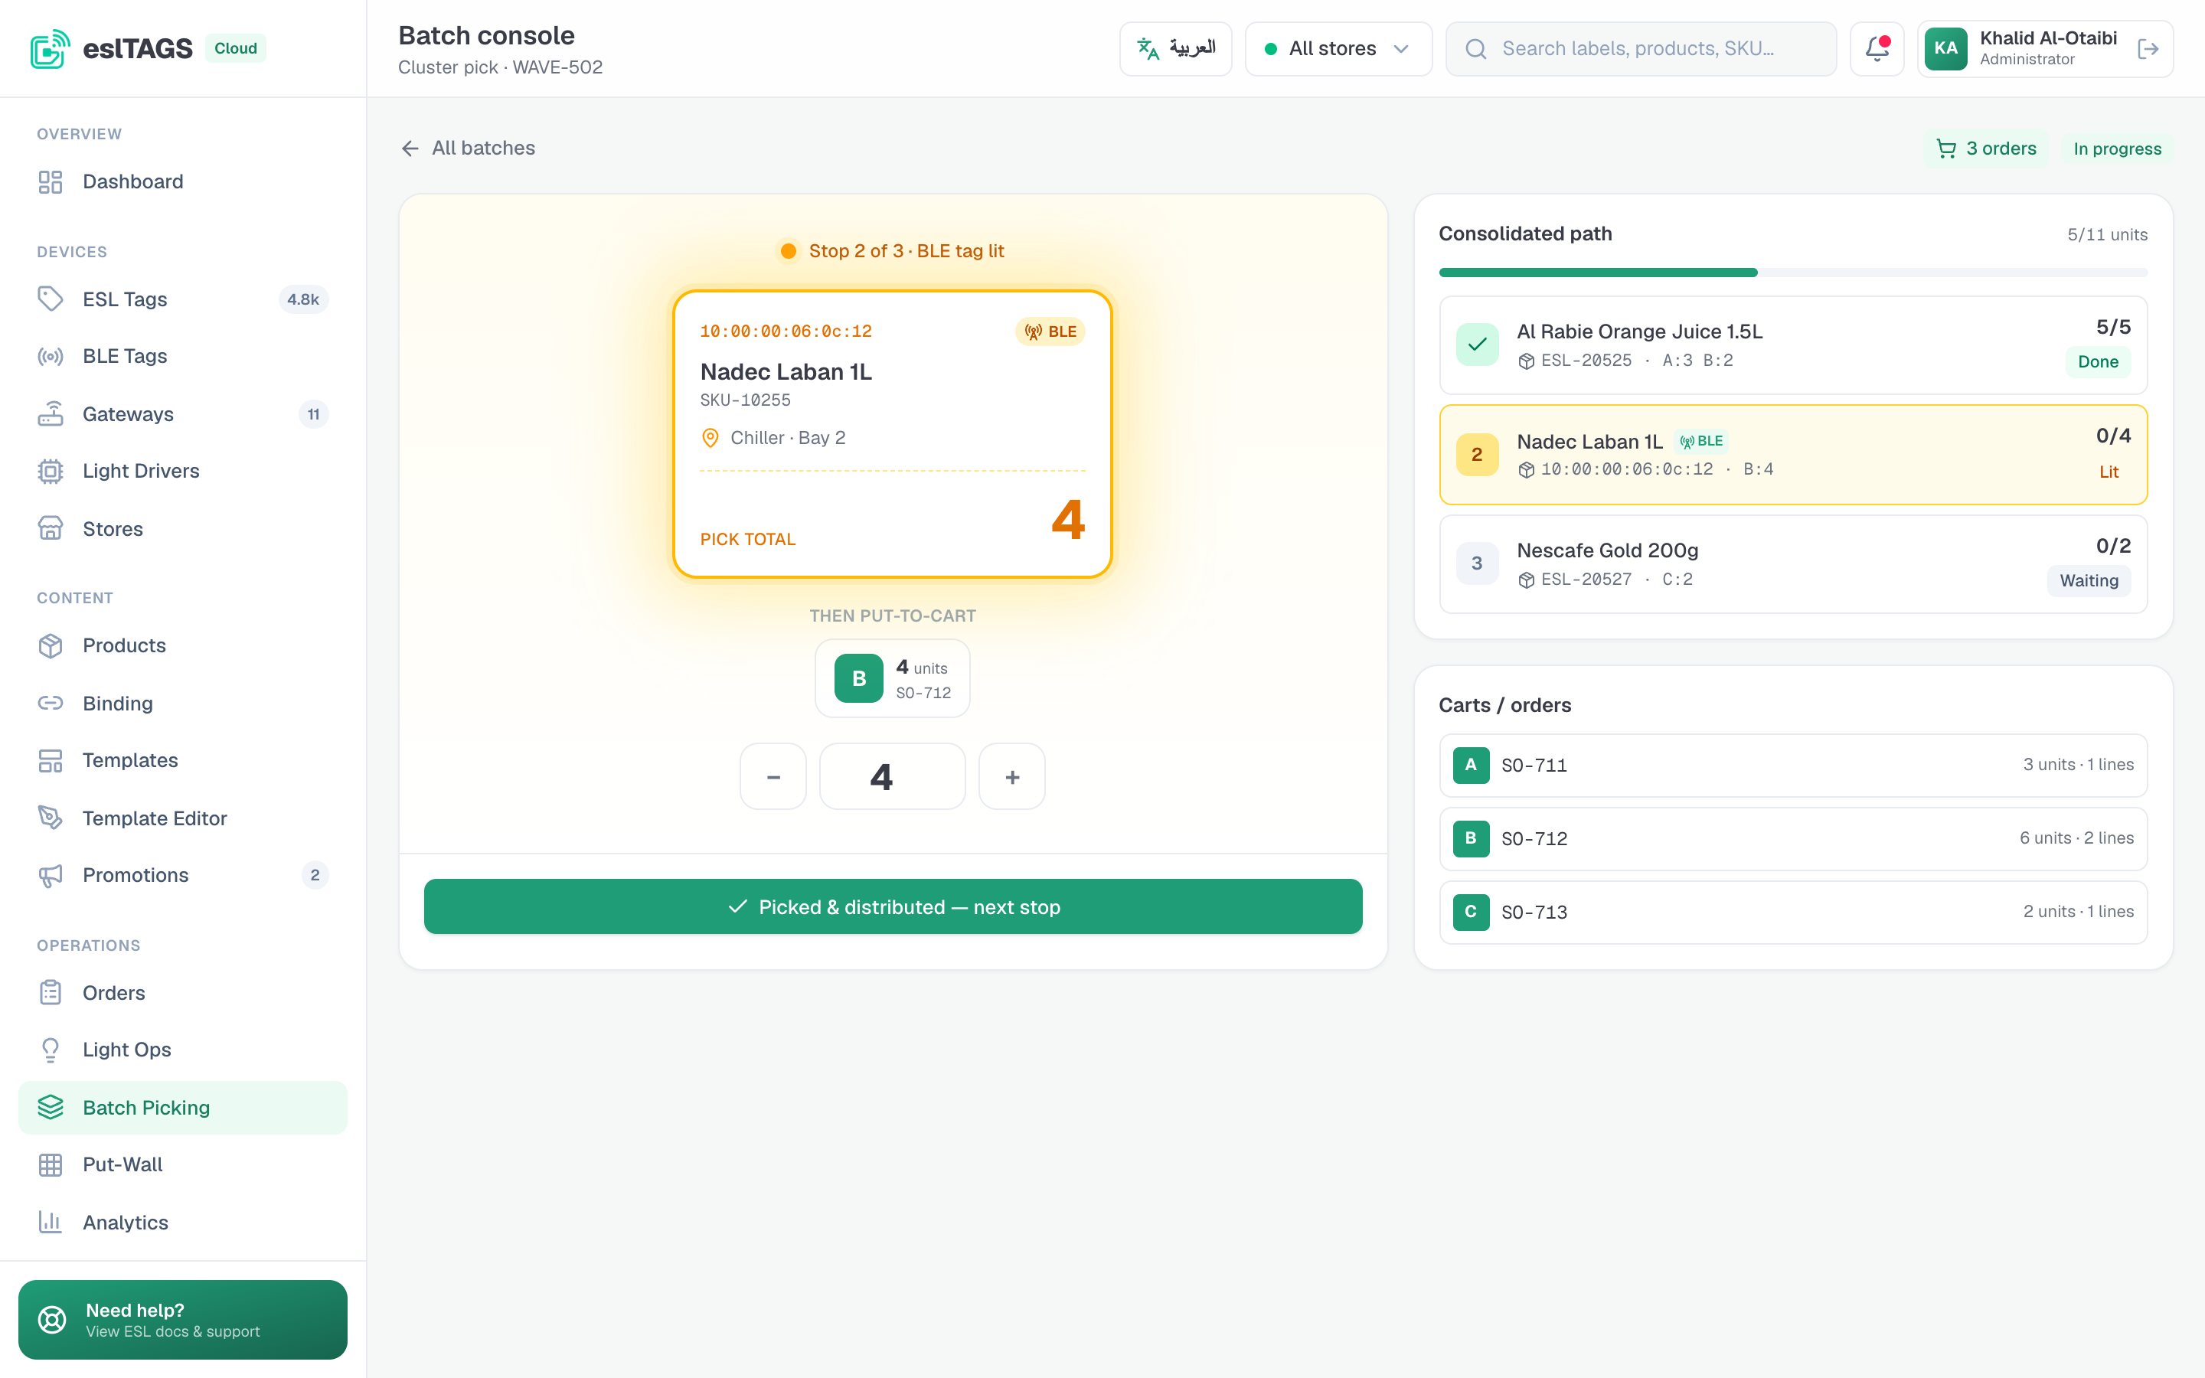Viewport: 2205px width, 1378px height.
Task: Click the Put-Wall grid icon
Action: 50,1164
